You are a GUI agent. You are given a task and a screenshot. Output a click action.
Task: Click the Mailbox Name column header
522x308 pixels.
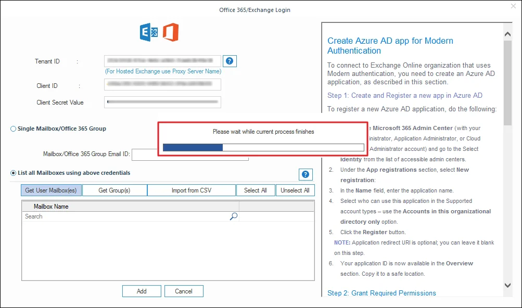click(131, 207)
